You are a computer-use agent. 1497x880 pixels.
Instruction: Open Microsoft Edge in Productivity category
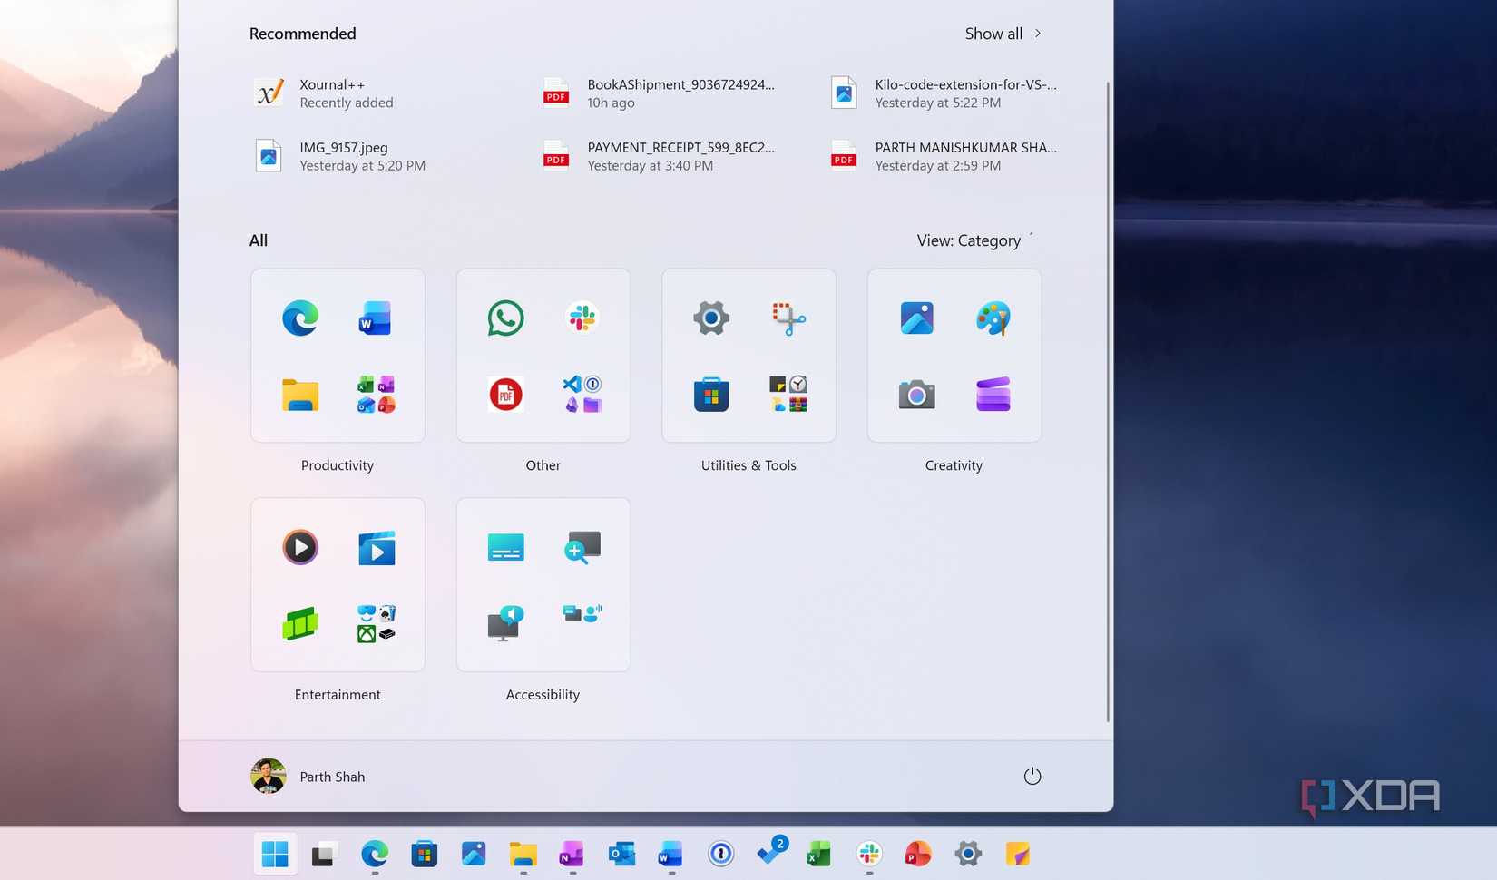[300, 318]
